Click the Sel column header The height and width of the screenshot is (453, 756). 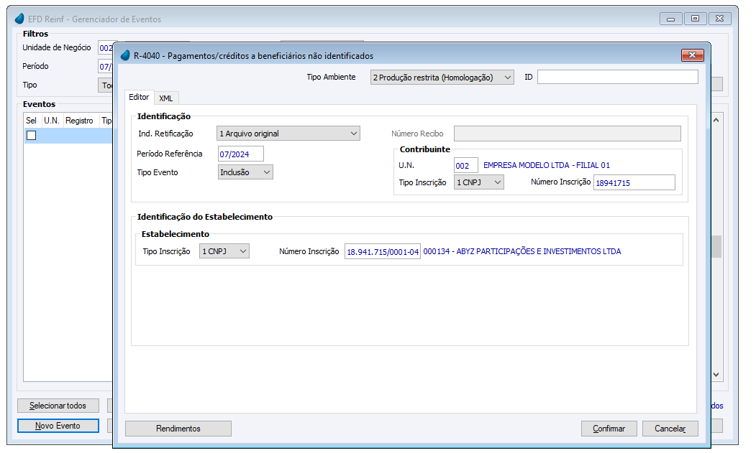pos(32,121)
